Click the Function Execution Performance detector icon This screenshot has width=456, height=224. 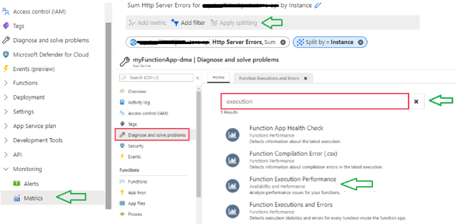233,185
